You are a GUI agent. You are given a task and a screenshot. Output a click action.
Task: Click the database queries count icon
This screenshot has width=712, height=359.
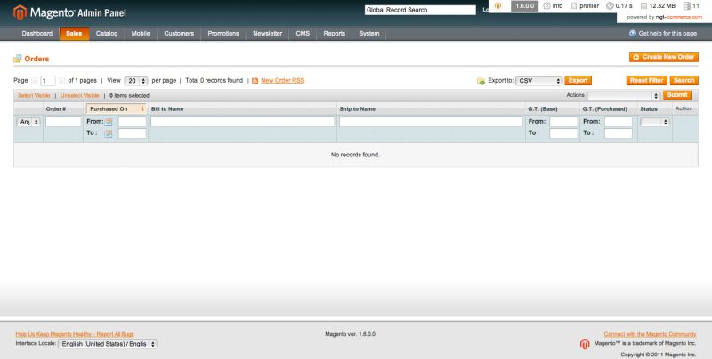[686, 6]
